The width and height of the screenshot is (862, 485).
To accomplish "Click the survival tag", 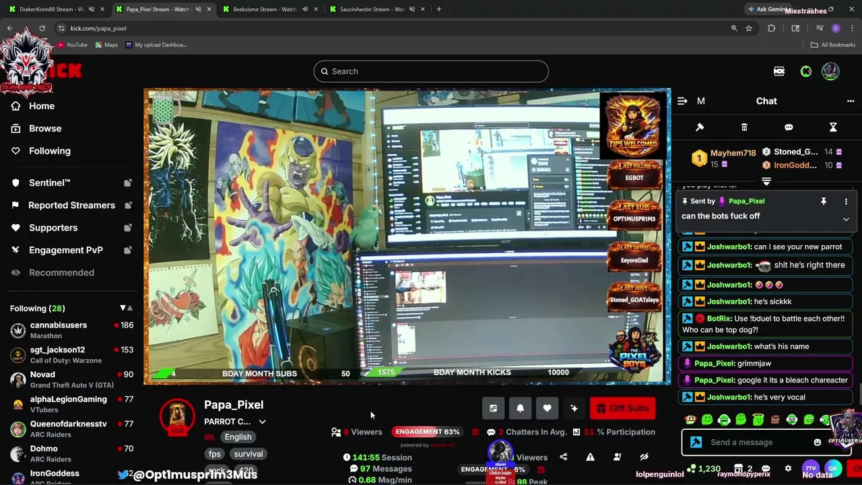I will 248,454.
